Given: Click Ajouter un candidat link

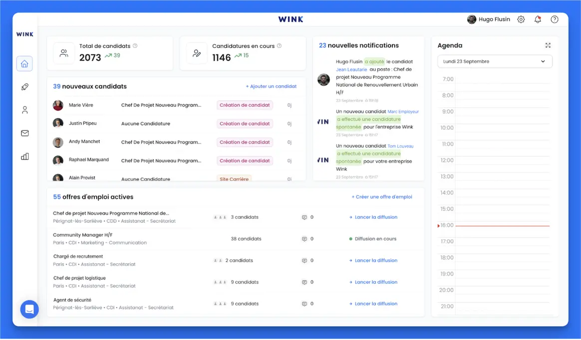Looking at the screenshot, I should [271, 86].
